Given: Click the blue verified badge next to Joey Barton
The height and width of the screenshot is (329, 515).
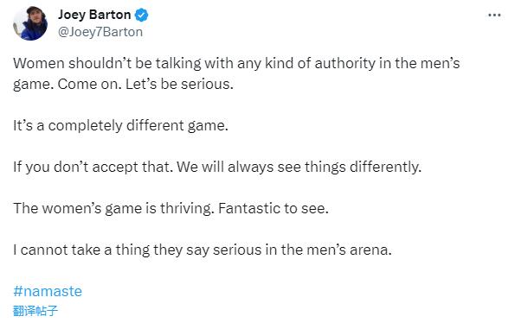Looking at the screenshot, I should 142,15.
